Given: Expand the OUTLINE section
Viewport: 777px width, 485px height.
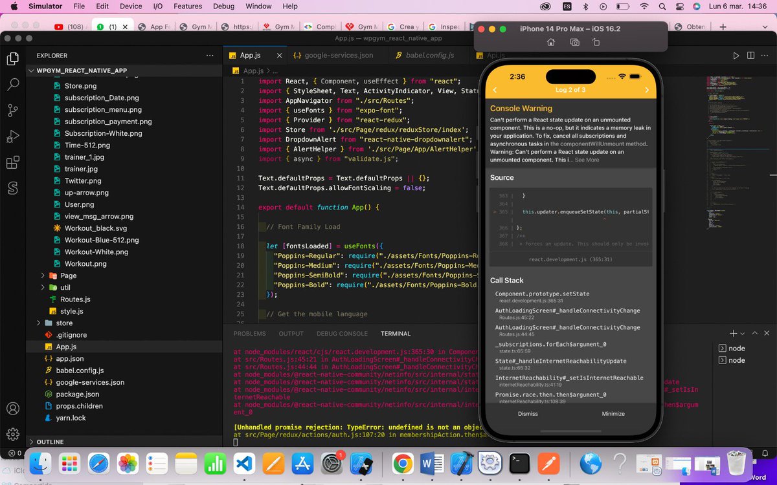Looking at the screenshot, I should (x=51, y=442).
